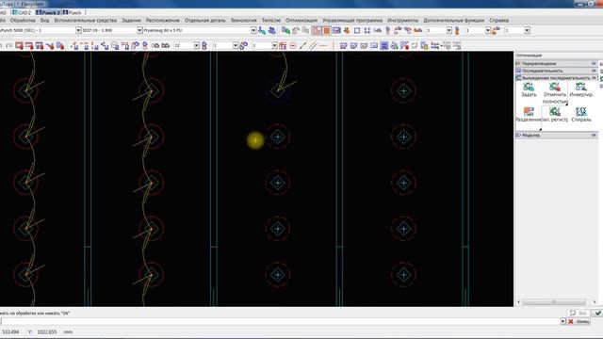Toggle the highlighted blue display mode button
Viewport: 603px width, 339px height.
point(384,46)
